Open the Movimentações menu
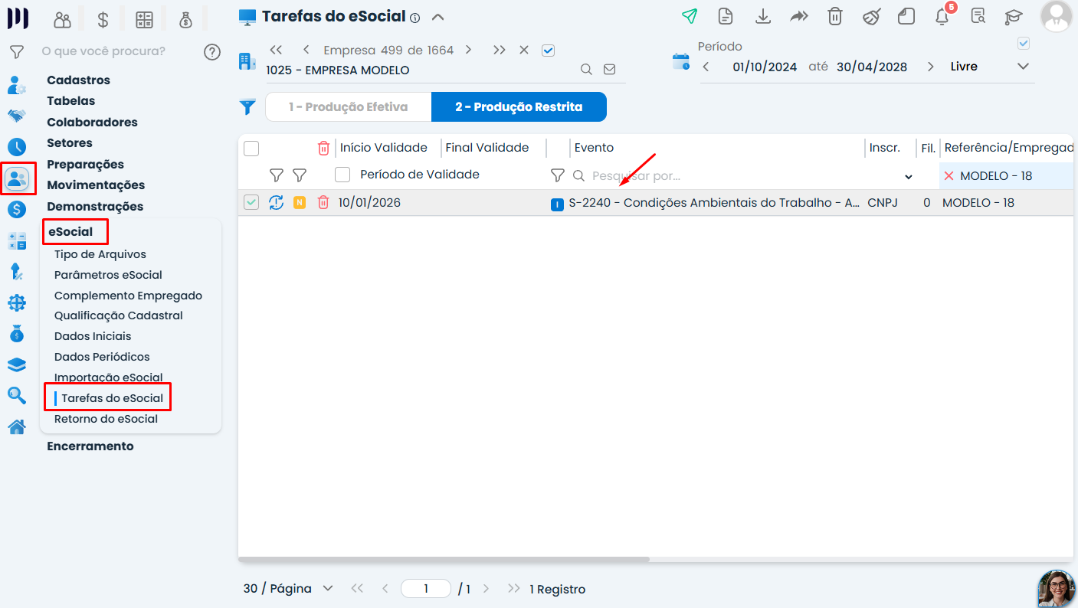The height and width of the screenshot is (608, 1078). [96, 185]
